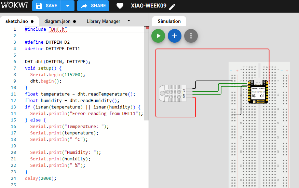
Task: Click the XIAO-WEEK09 project title
Action: (x=149, y=6)
